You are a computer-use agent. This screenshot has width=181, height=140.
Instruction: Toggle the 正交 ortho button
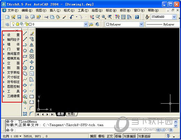click(x=110, y=136)
